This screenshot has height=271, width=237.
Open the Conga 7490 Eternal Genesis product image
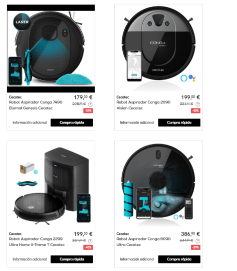click(51, 48)
